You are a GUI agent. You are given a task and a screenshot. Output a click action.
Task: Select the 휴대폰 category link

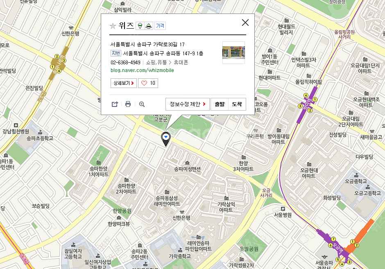click(x=181, y=63)
